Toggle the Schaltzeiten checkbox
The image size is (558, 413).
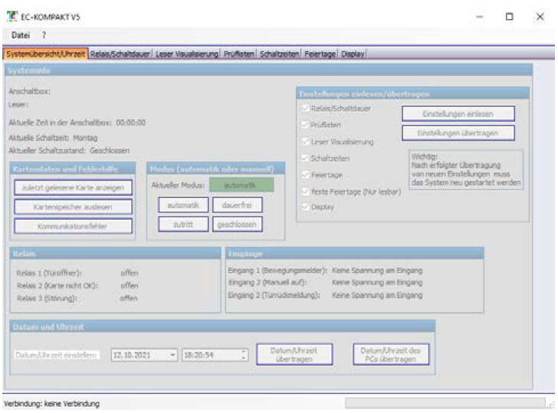coord(305,158)
